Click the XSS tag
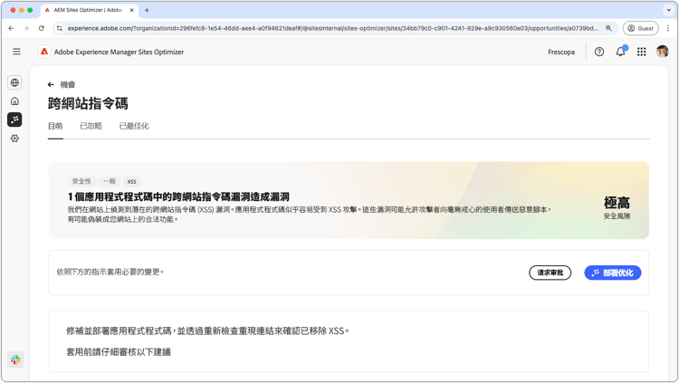This screenshot has width=679, height=383. point(131,181)
